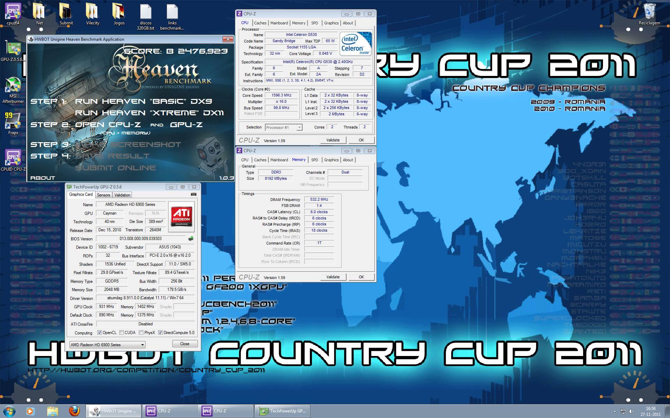Screen dimensions: 670x418
Task: Toggle the CUDA checkbox in GPU-Z
Action: pyautogui.click(x=121, y=333)
